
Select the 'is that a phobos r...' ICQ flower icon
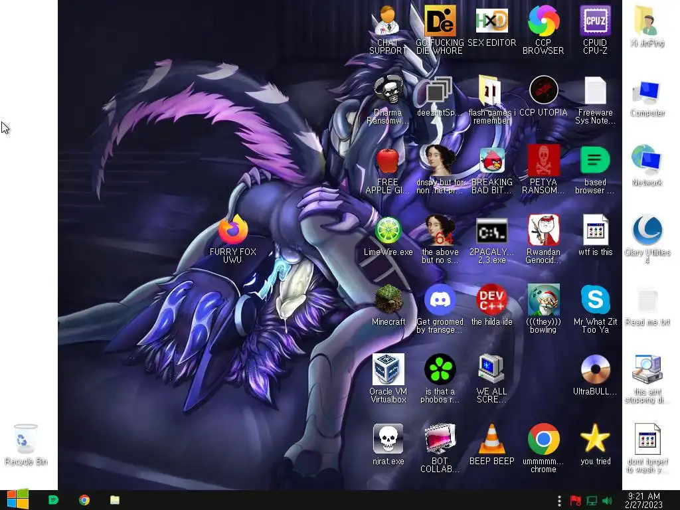pyautogui.click(x=440, y=379)
